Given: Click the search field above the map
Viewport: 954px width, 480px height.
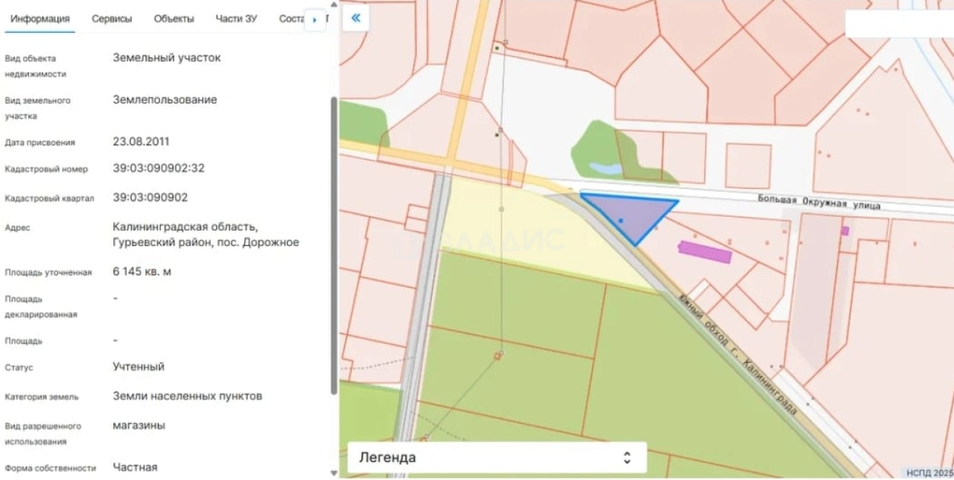Looking at the screenshot, I should pos(898,24).
